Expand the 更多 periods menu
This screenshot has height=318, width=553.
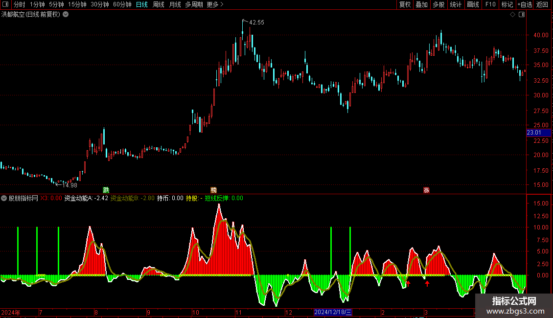click(215, 4)
